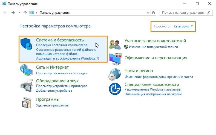Image resolution: width=216 pixels, height=135 pixels.
Task: Click the Forward arrow in navigation bar
Action: (13, 13)
